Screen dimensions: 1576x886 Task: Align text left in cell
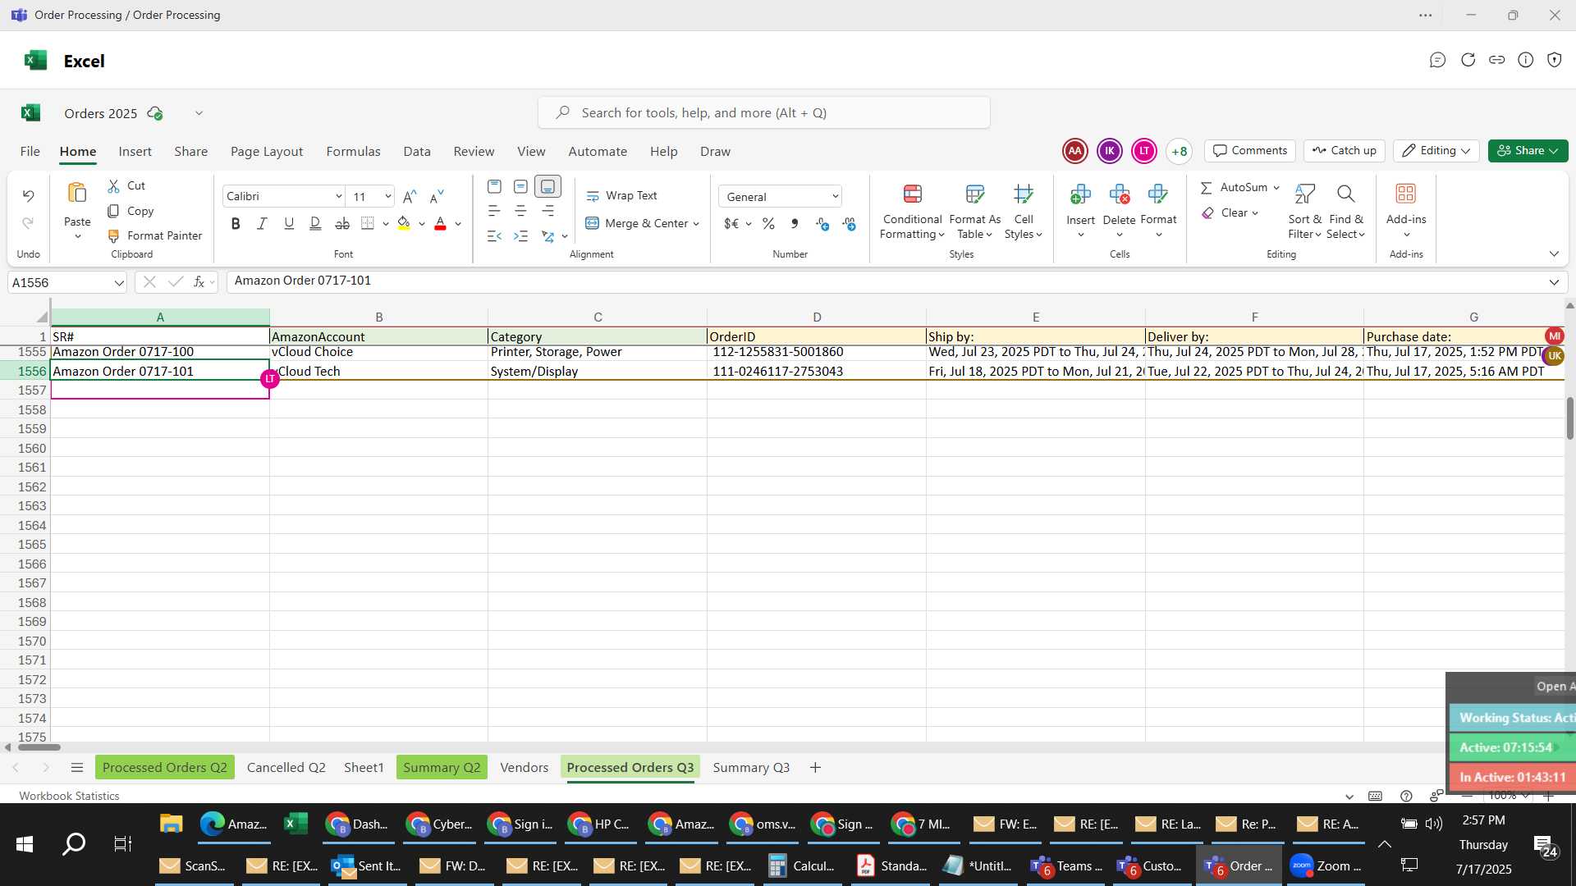[494, 211]
